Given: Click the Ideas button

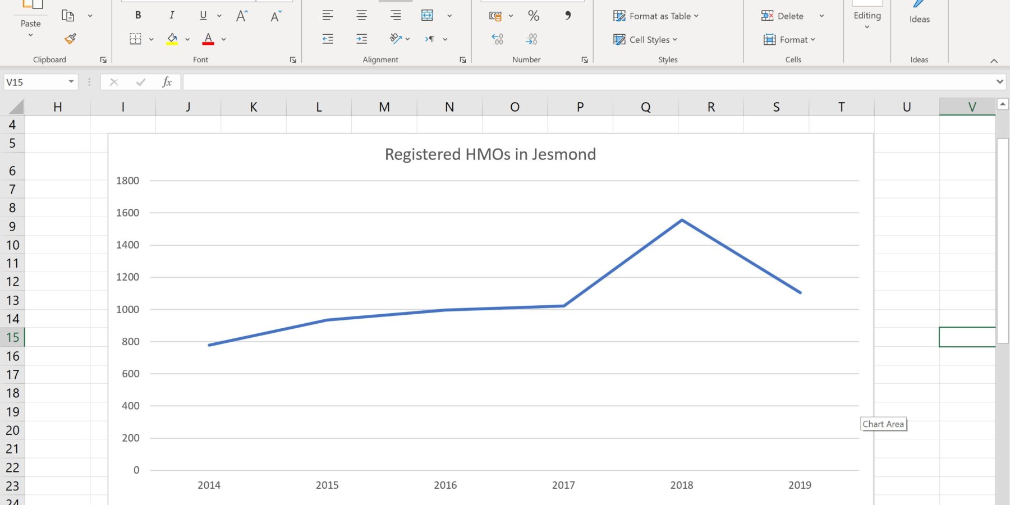Looking at the screenshot, I should 919,14.
